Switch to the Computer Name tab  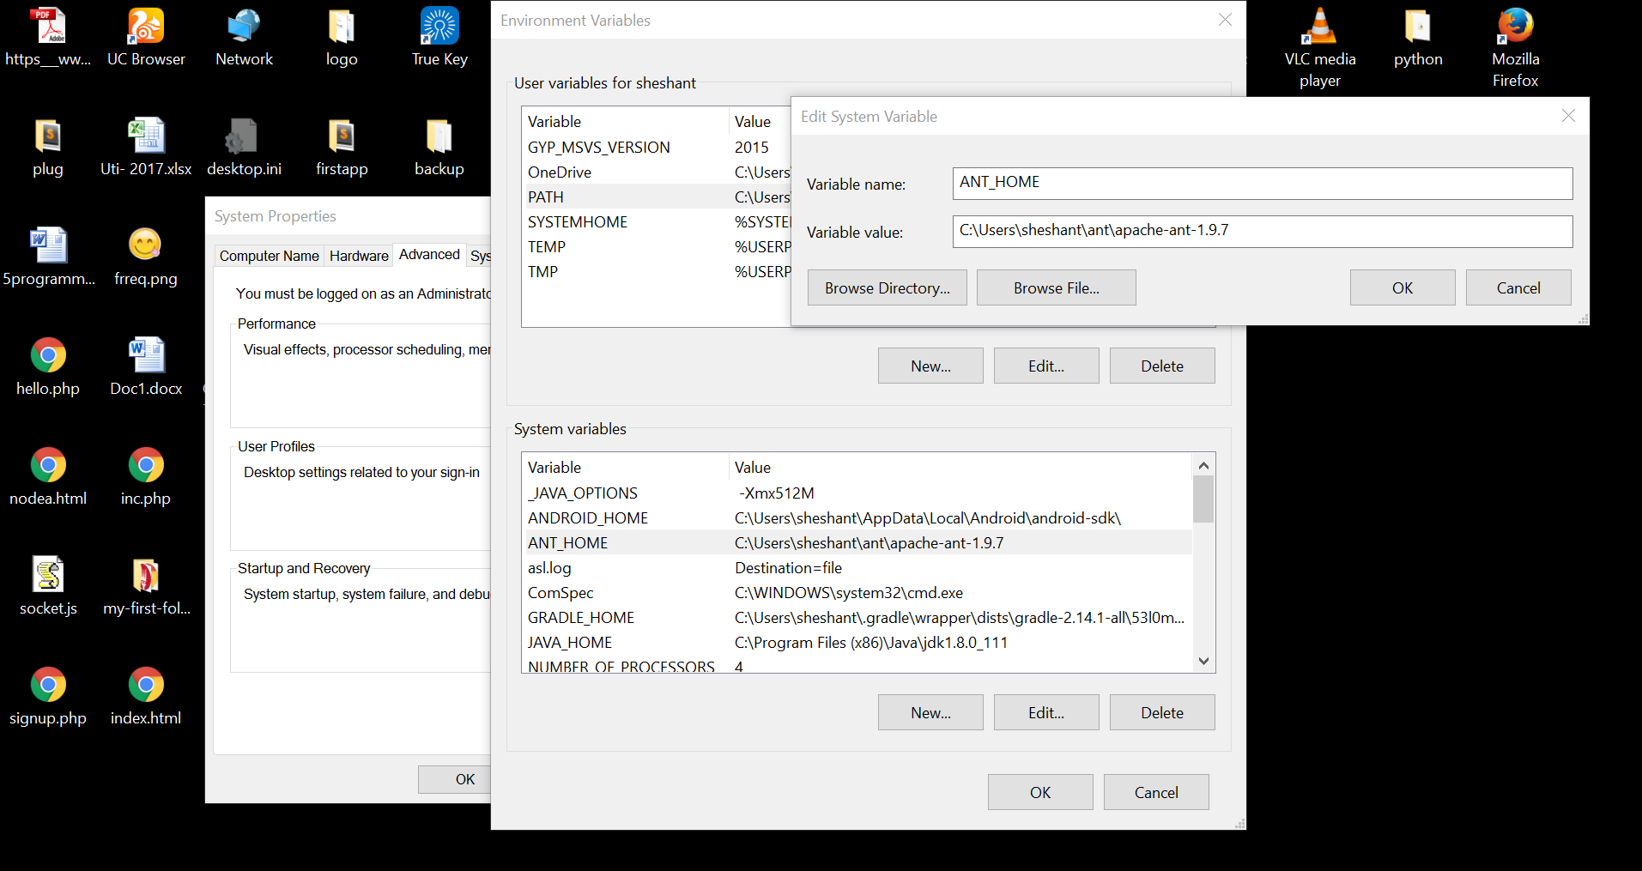[269, 255]
